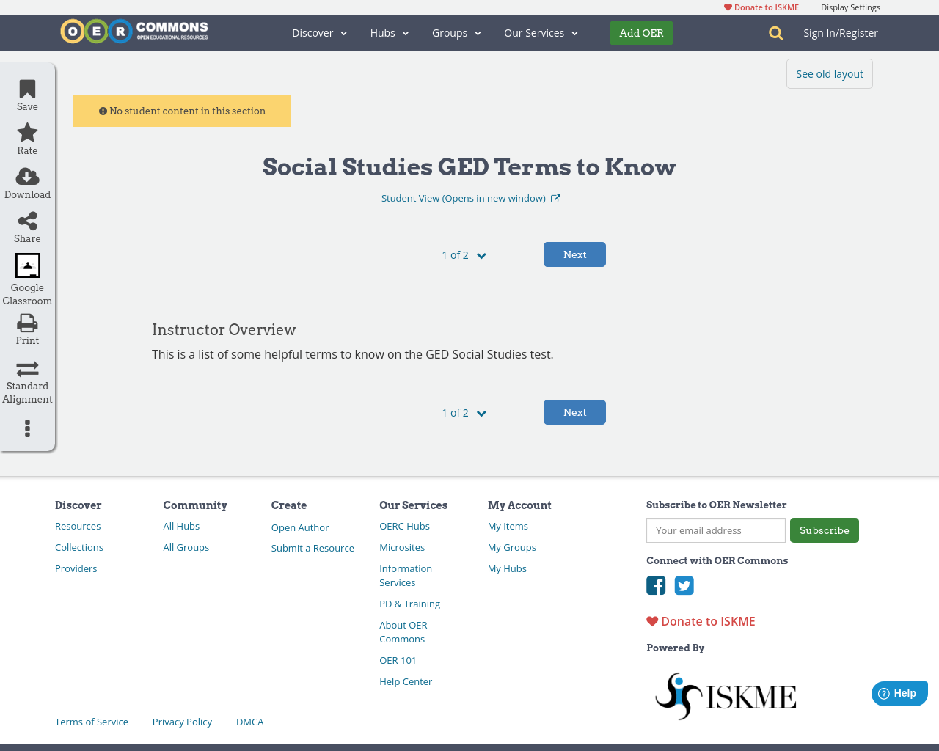Click the Standard Alignment icon
The width and height of the screenshot is (939, 751).
pos(27,368)
